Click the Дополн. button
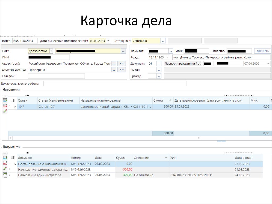Screen dimensions: 272x204 (x=262, y=51)
